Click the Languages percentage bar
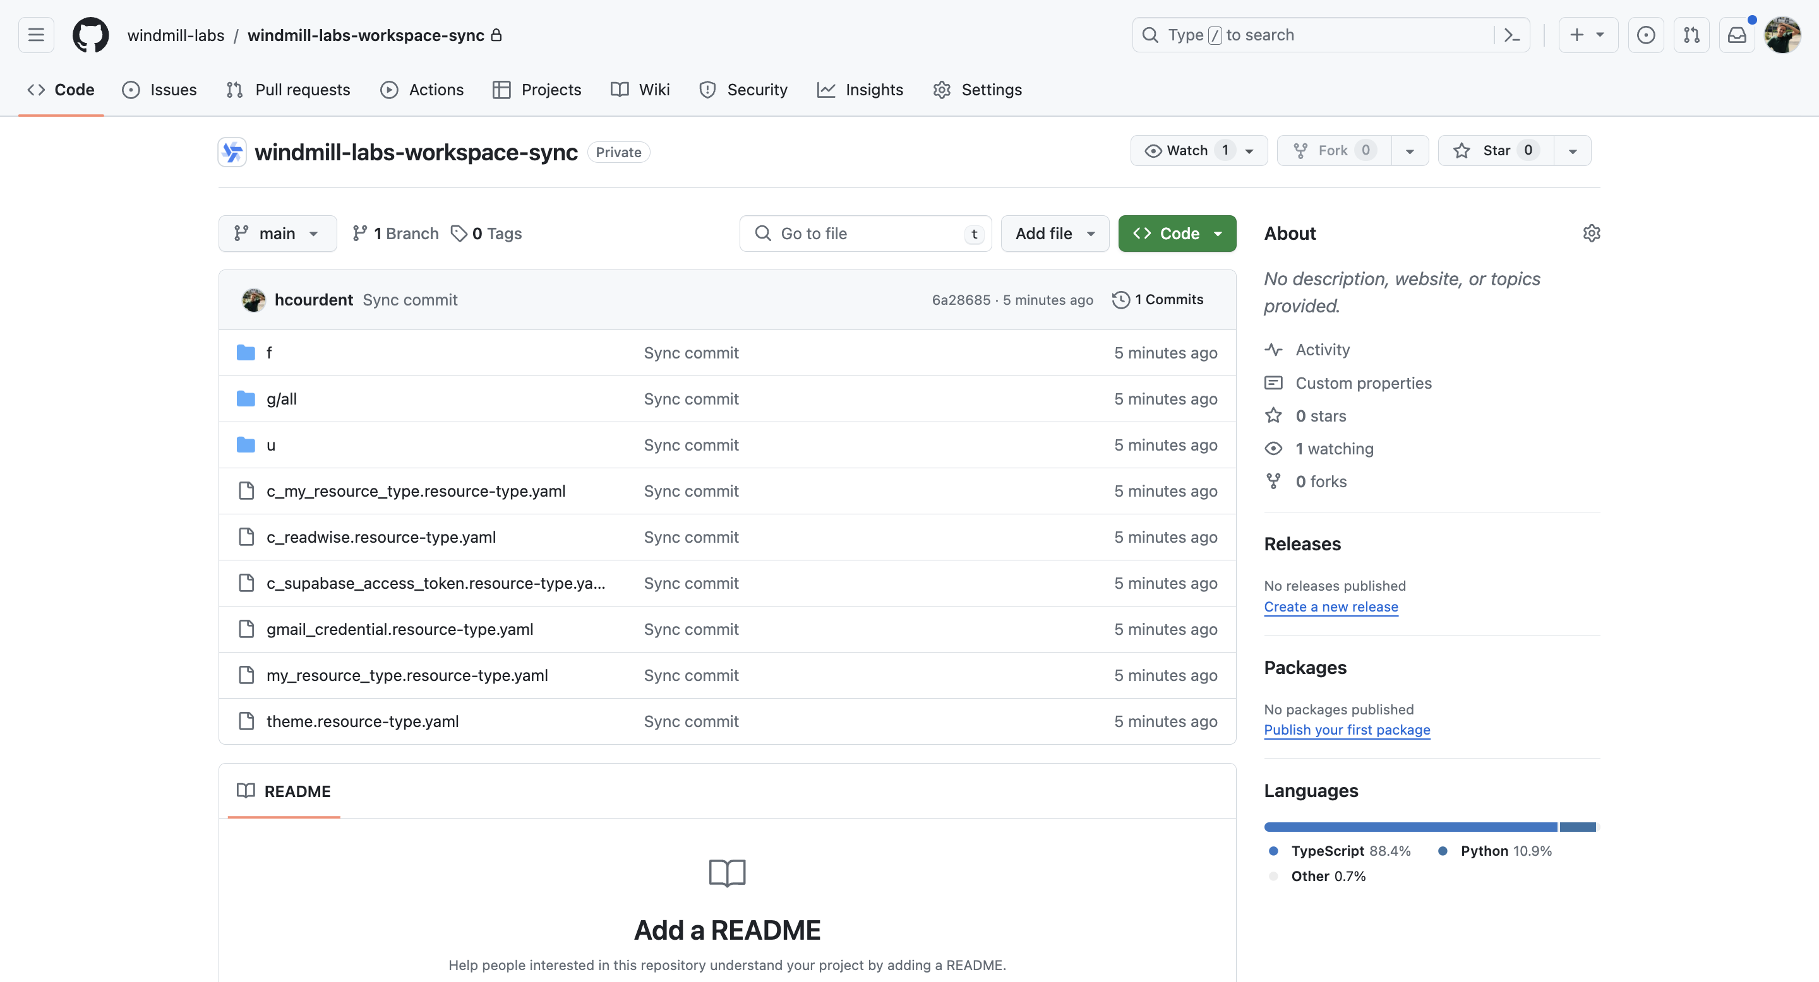The width and height of the screenshot is (1819, 982). coord(1429,827)
